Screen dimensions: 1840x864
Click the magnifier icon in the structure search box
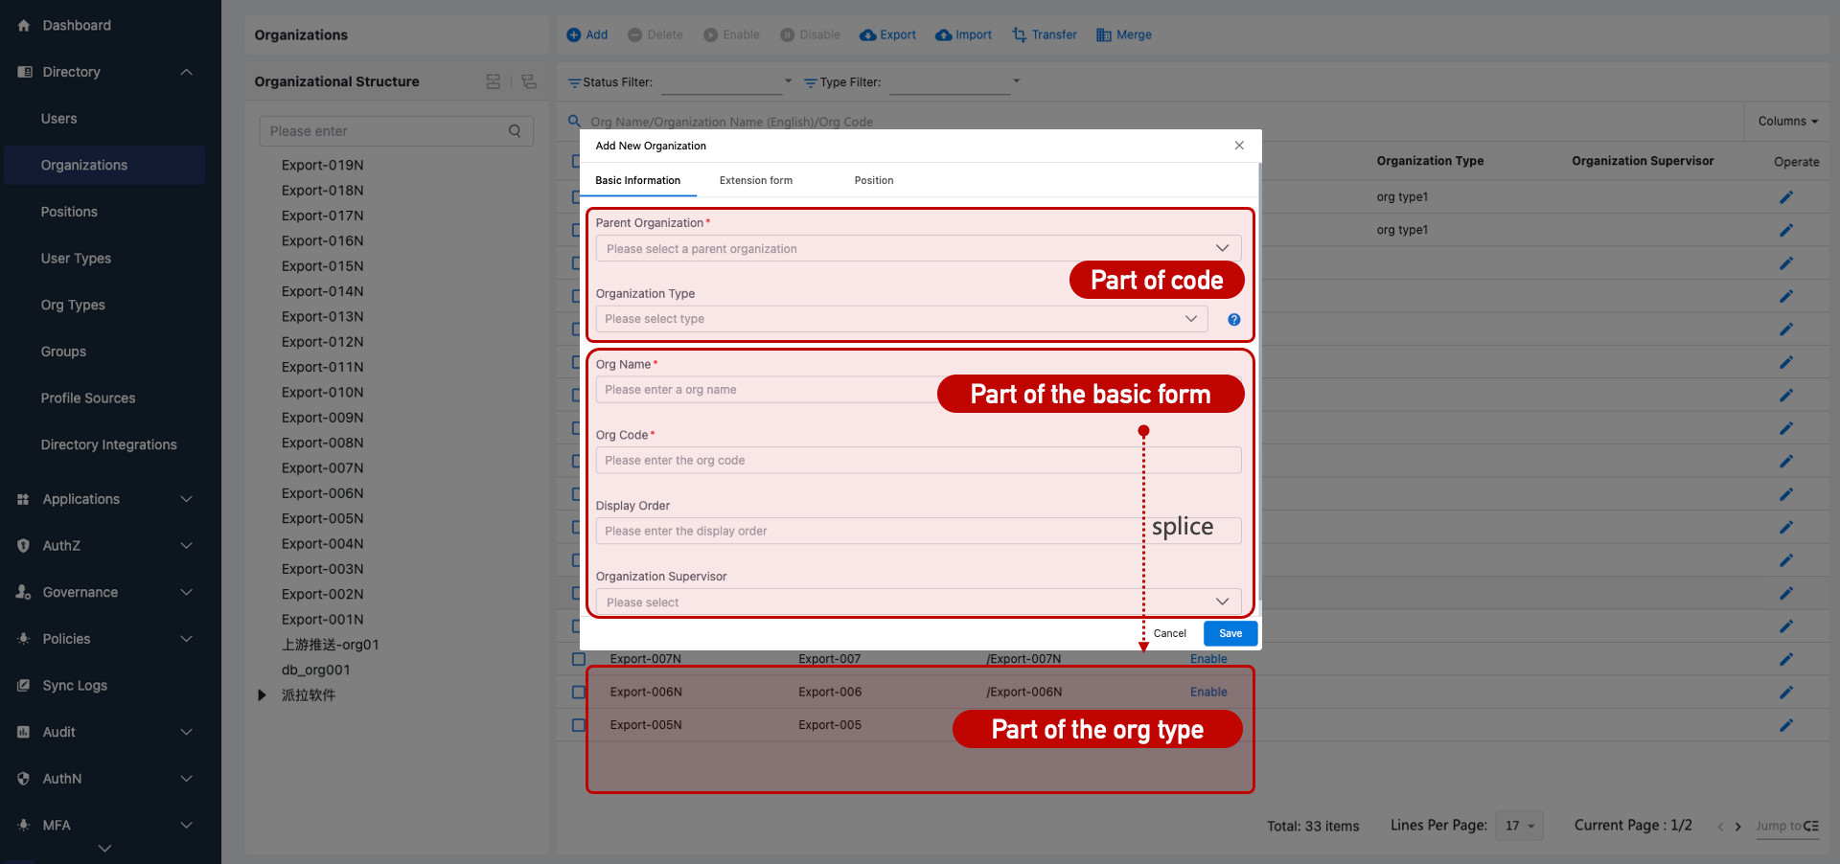[x=515, y=130]
